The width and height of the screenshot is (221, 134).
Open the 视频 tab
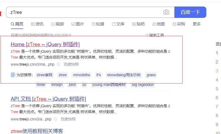pos(57,24)
